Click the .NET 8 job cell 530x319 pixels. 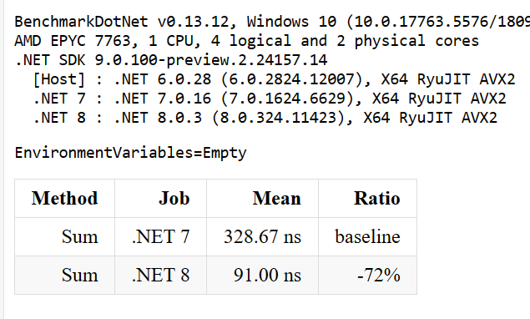pos(160,275)
